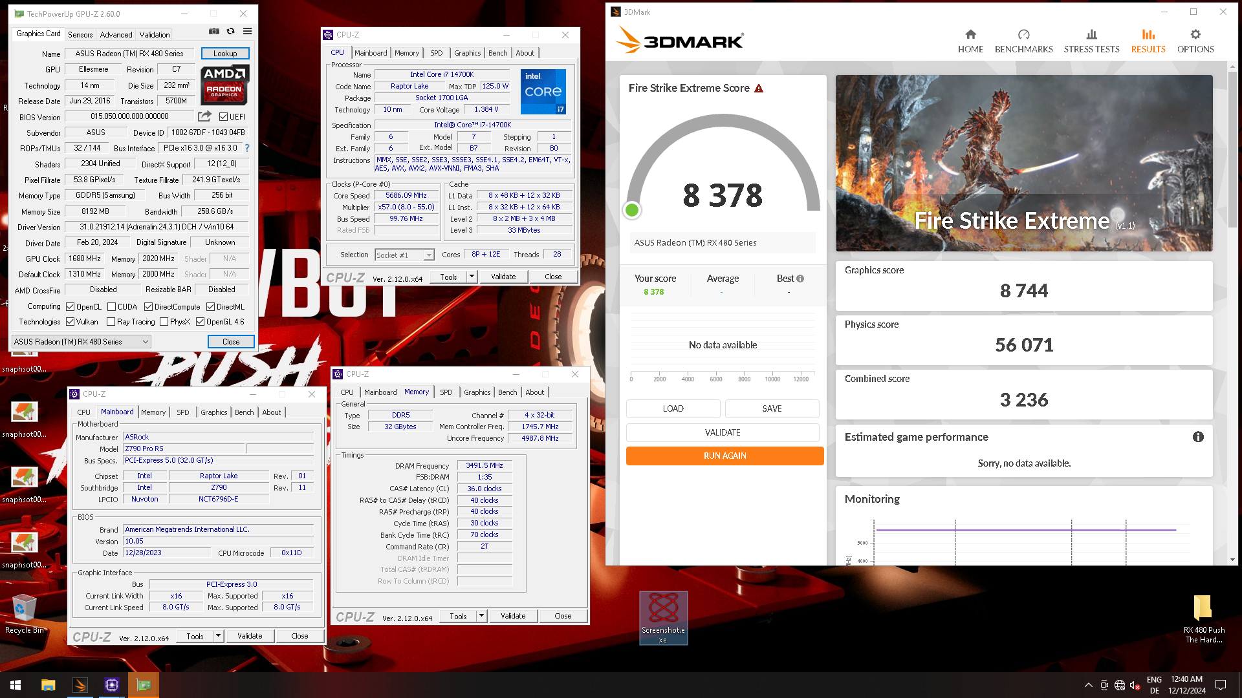Click the ENG DE language indicator

click(x=1154, y=685)
